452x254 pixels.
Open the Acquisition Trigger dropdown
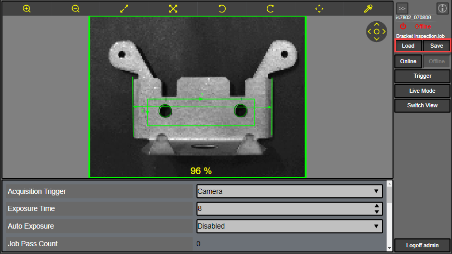point(289,191)
